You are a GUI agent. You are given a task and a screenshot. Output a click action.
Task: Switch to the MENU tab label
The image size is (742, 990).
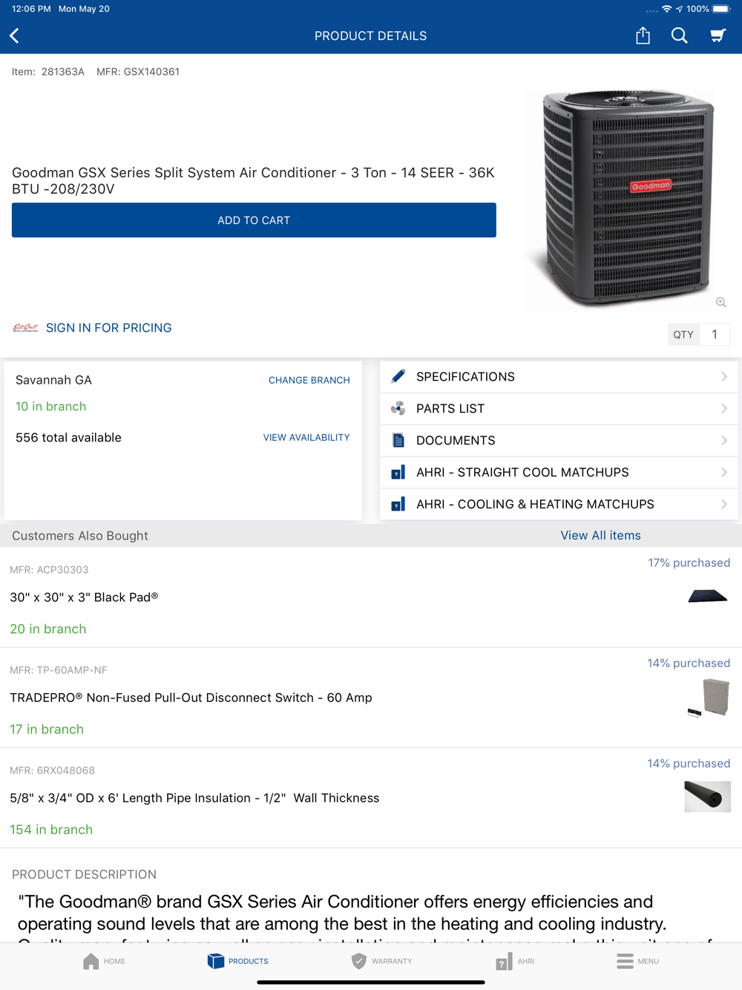coord(648,961)
